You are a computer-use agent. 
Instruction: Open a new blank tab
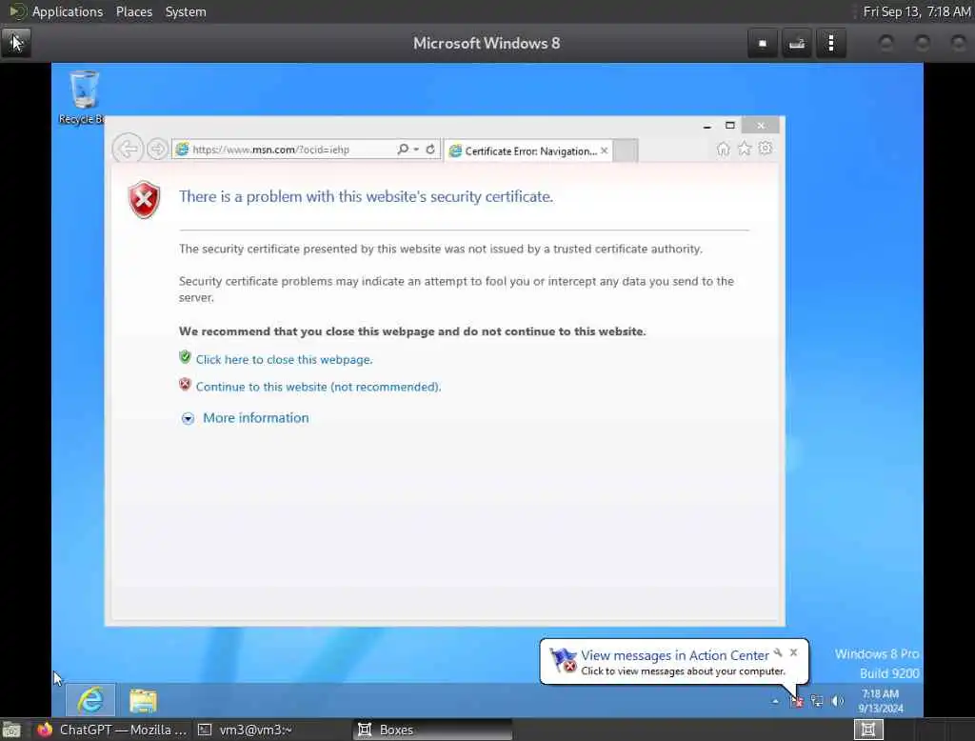626,150
